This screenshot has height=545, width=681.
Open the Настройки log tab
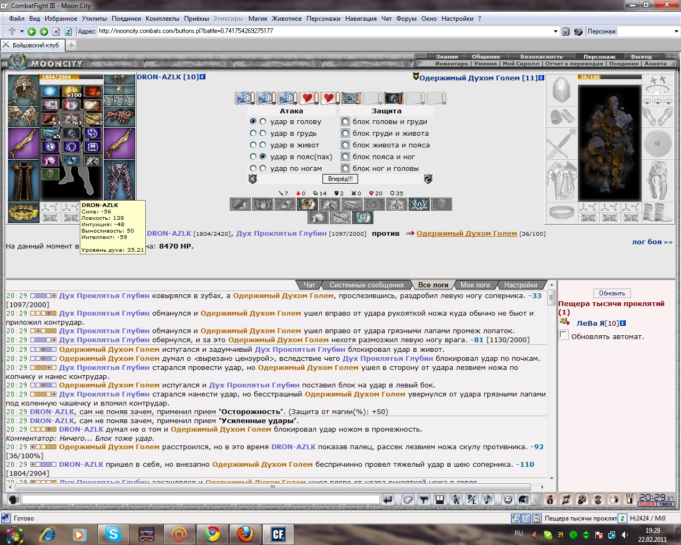pyautogui.click(x=521, y=285)
